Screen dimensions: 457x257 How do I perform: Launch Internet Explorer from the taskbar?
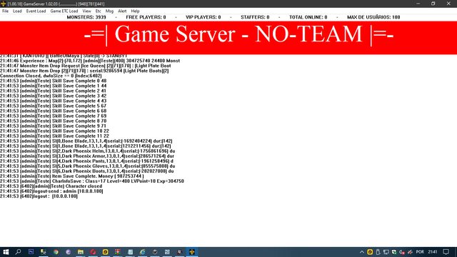(143, 252)
